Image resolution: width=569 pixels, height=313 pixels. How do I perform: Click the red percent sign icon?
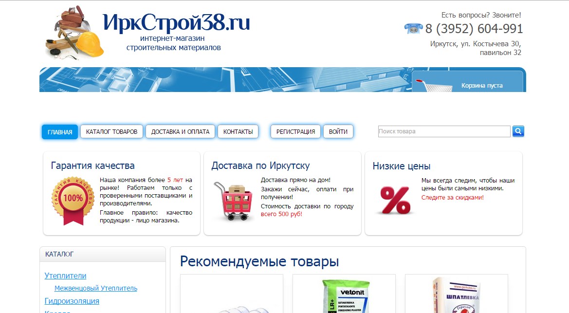click(395, 200)
